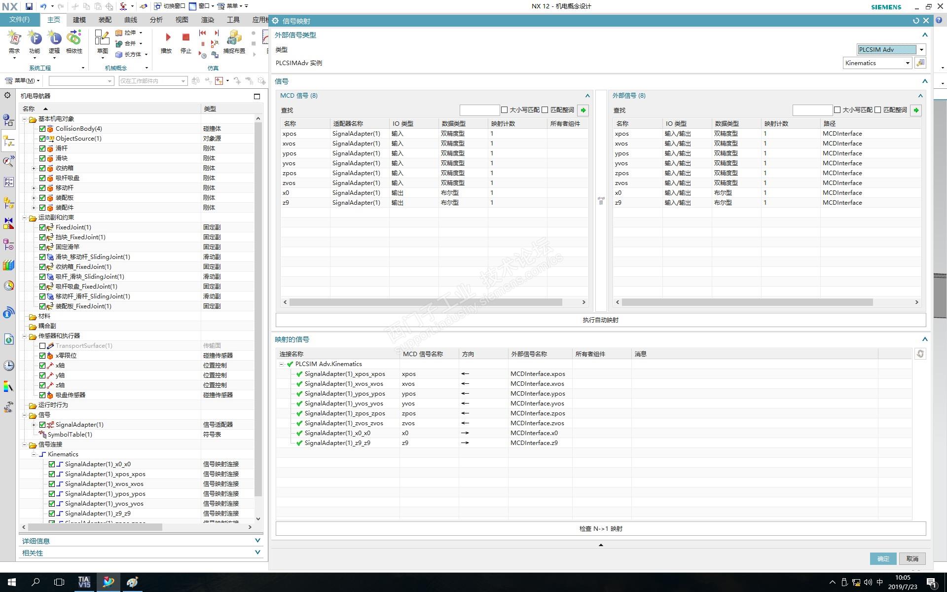
Task: Click the Stop simulation icon
Action: pyautogui.click(x=186, y=38)
